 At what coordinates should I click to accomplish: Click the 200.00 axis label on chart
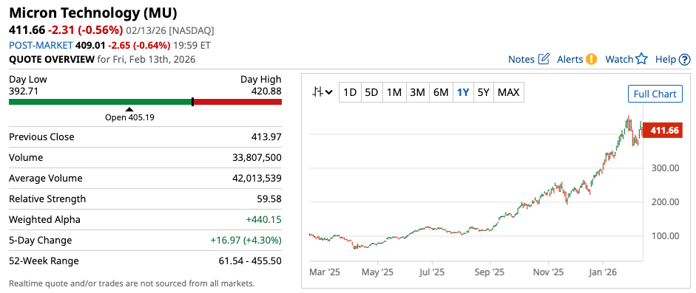pos(665,201)
